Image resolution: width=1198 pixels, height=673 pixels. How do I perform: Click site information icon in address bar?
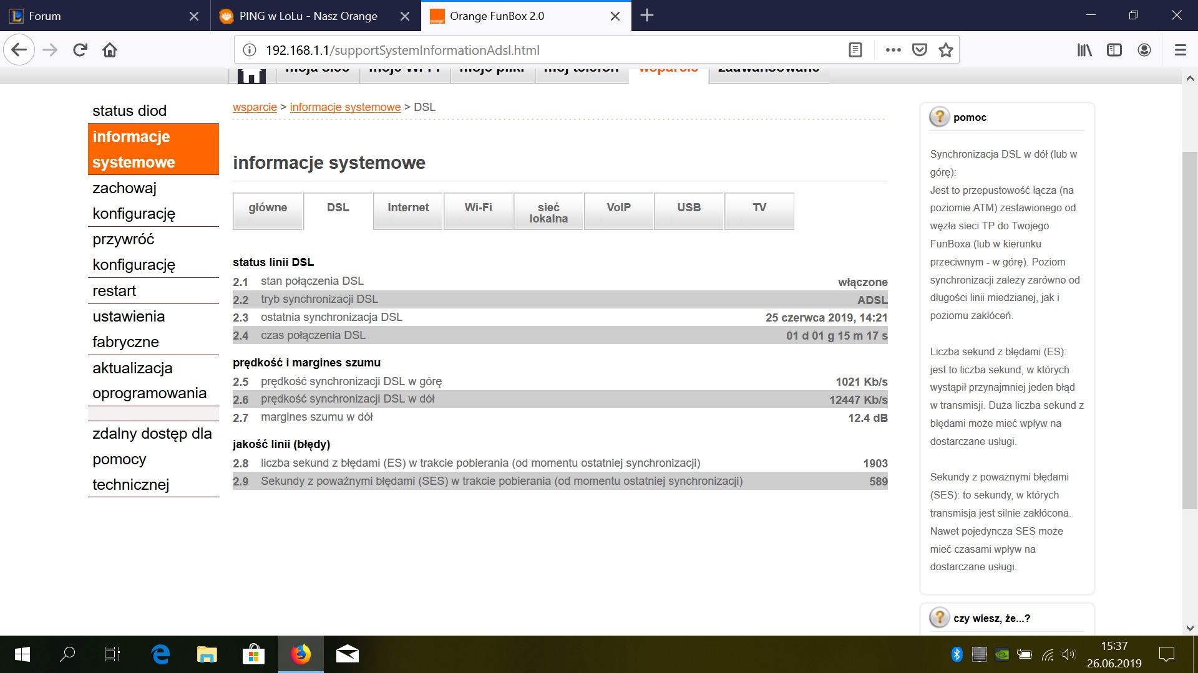click(x=250, y=50)
